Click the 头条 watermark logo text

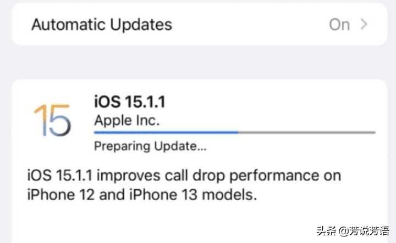point(326,231)
